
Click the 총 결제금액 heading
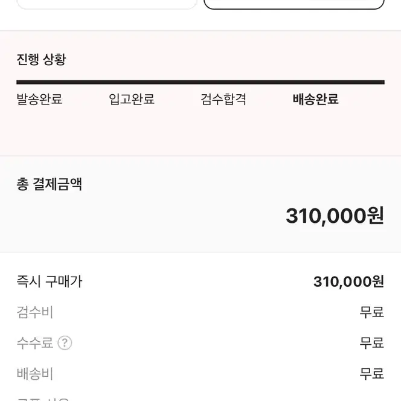coord(49,184)
